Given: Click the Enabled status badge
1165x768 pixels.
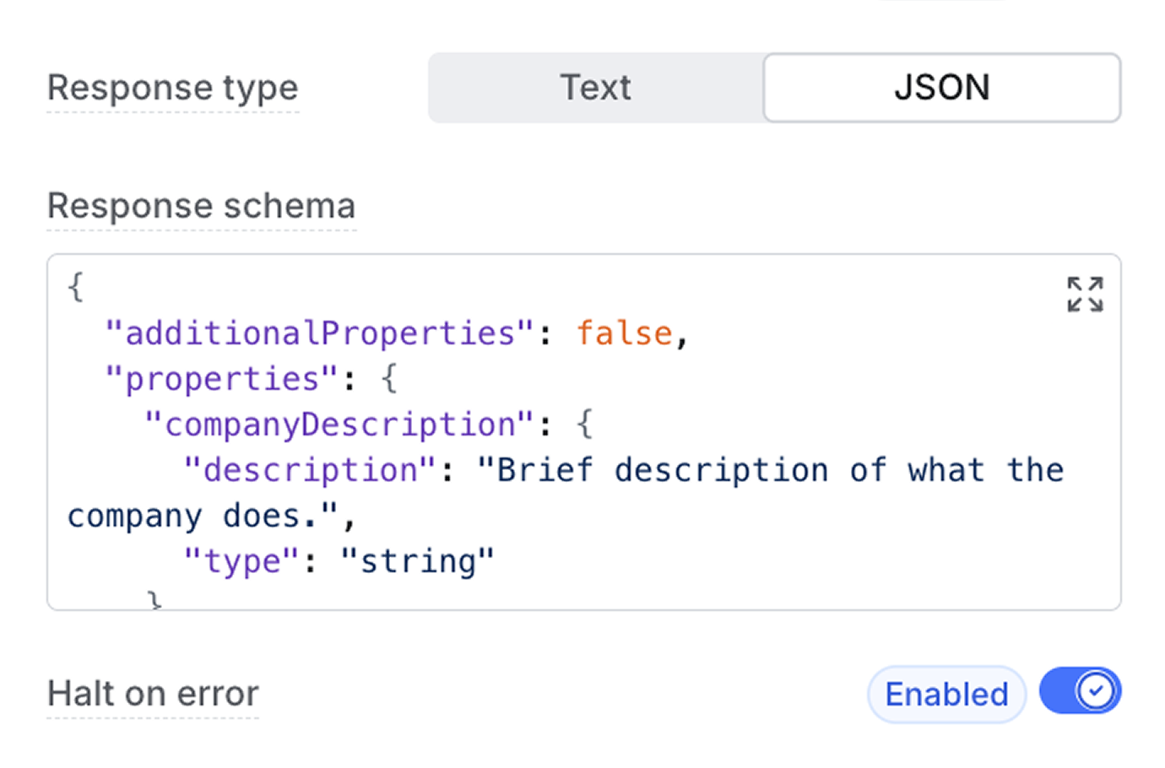Looking at the screenshot, I should (946, 695).
